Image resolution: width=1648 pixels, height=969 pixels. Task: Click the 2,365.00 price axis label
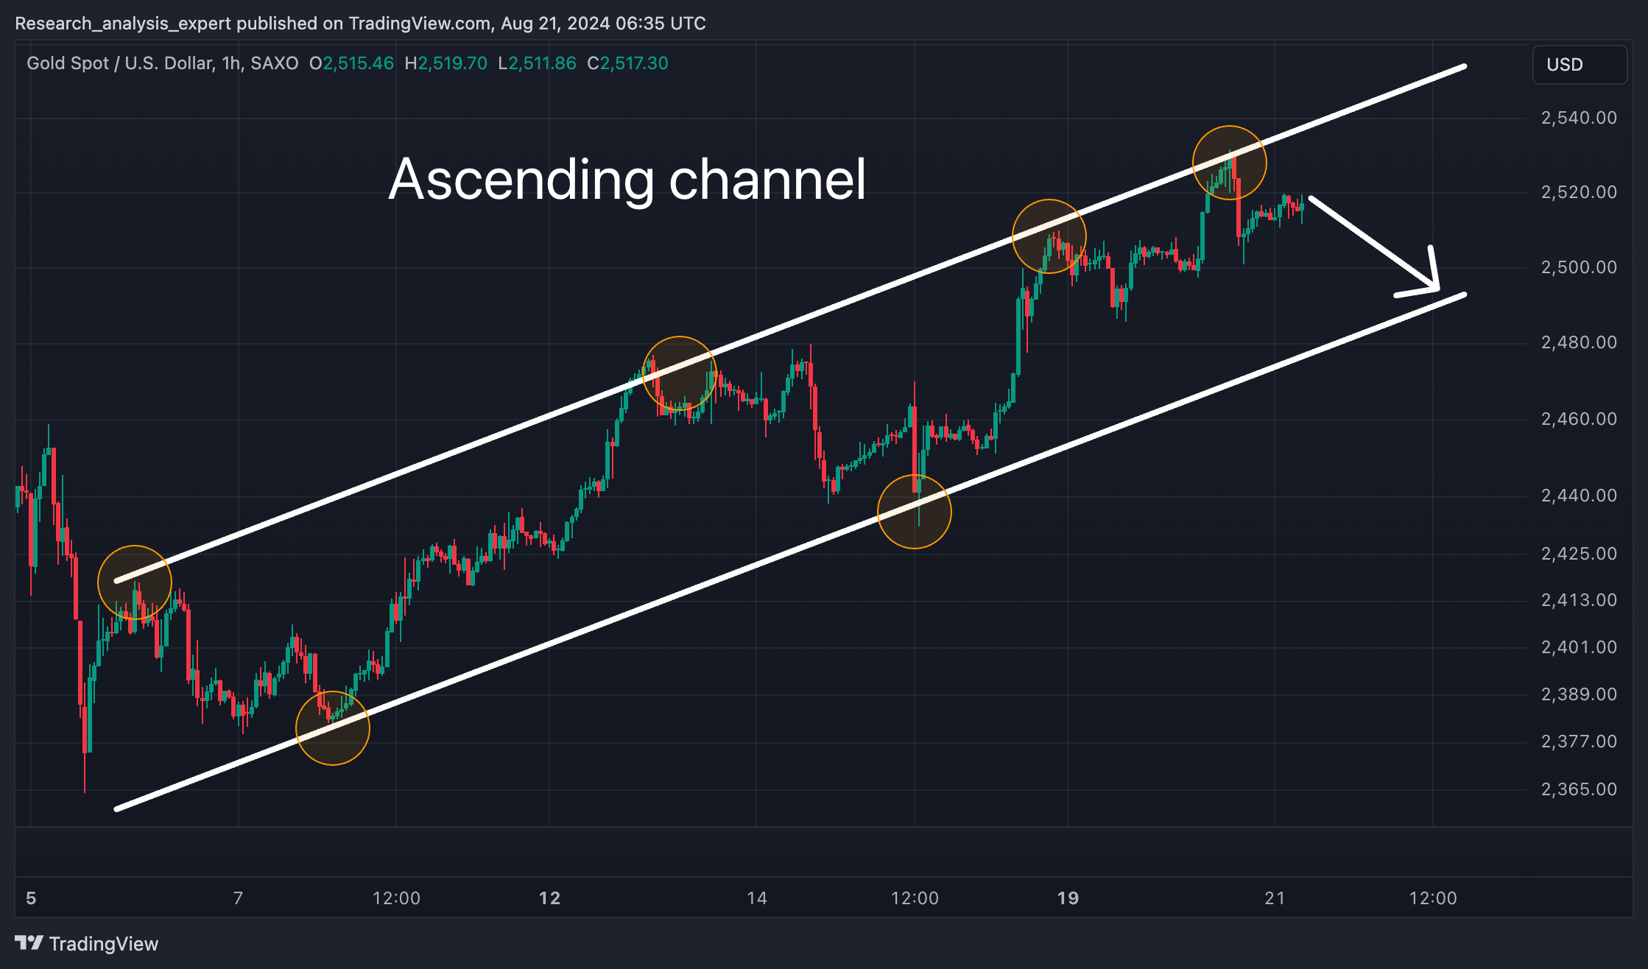tap(1579, 789)
